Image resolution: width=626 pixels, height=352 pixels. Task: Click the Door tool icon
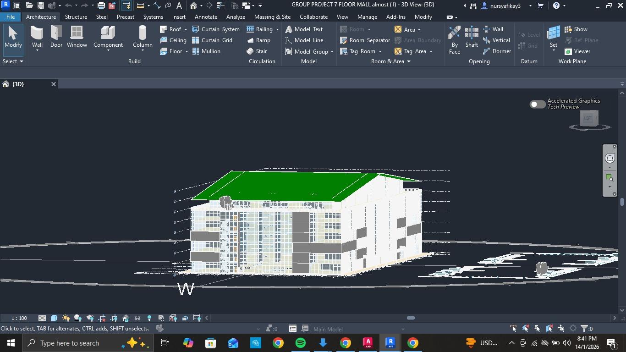[x=56, y=37]
